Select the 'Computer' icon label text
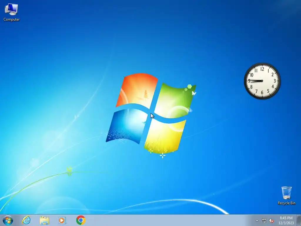The width and height of the screenshot is (301, 226). (11, 19)
